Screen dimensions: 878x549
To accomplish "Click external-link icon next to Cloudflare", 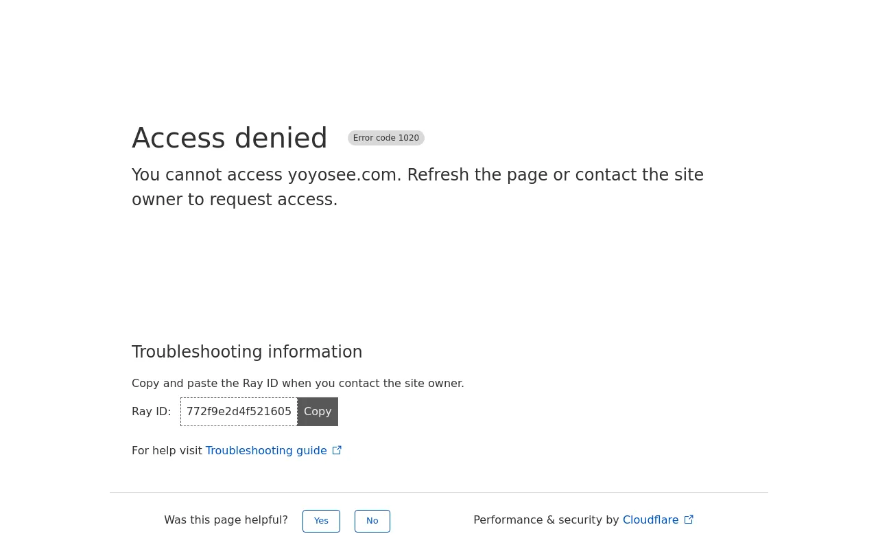I will point(689,519).
